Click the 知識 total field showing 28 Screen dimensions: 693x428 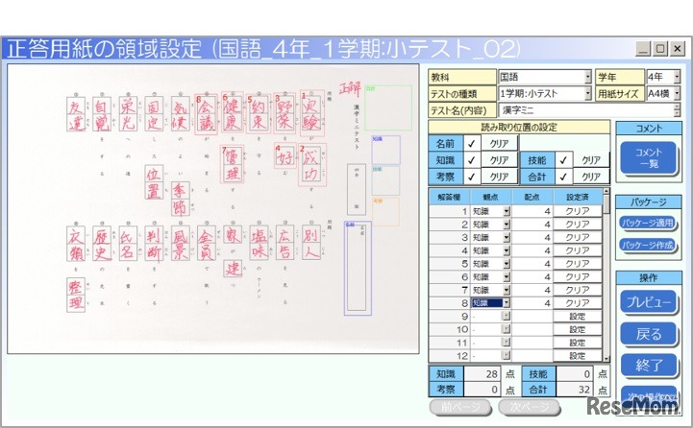point(482,373)
